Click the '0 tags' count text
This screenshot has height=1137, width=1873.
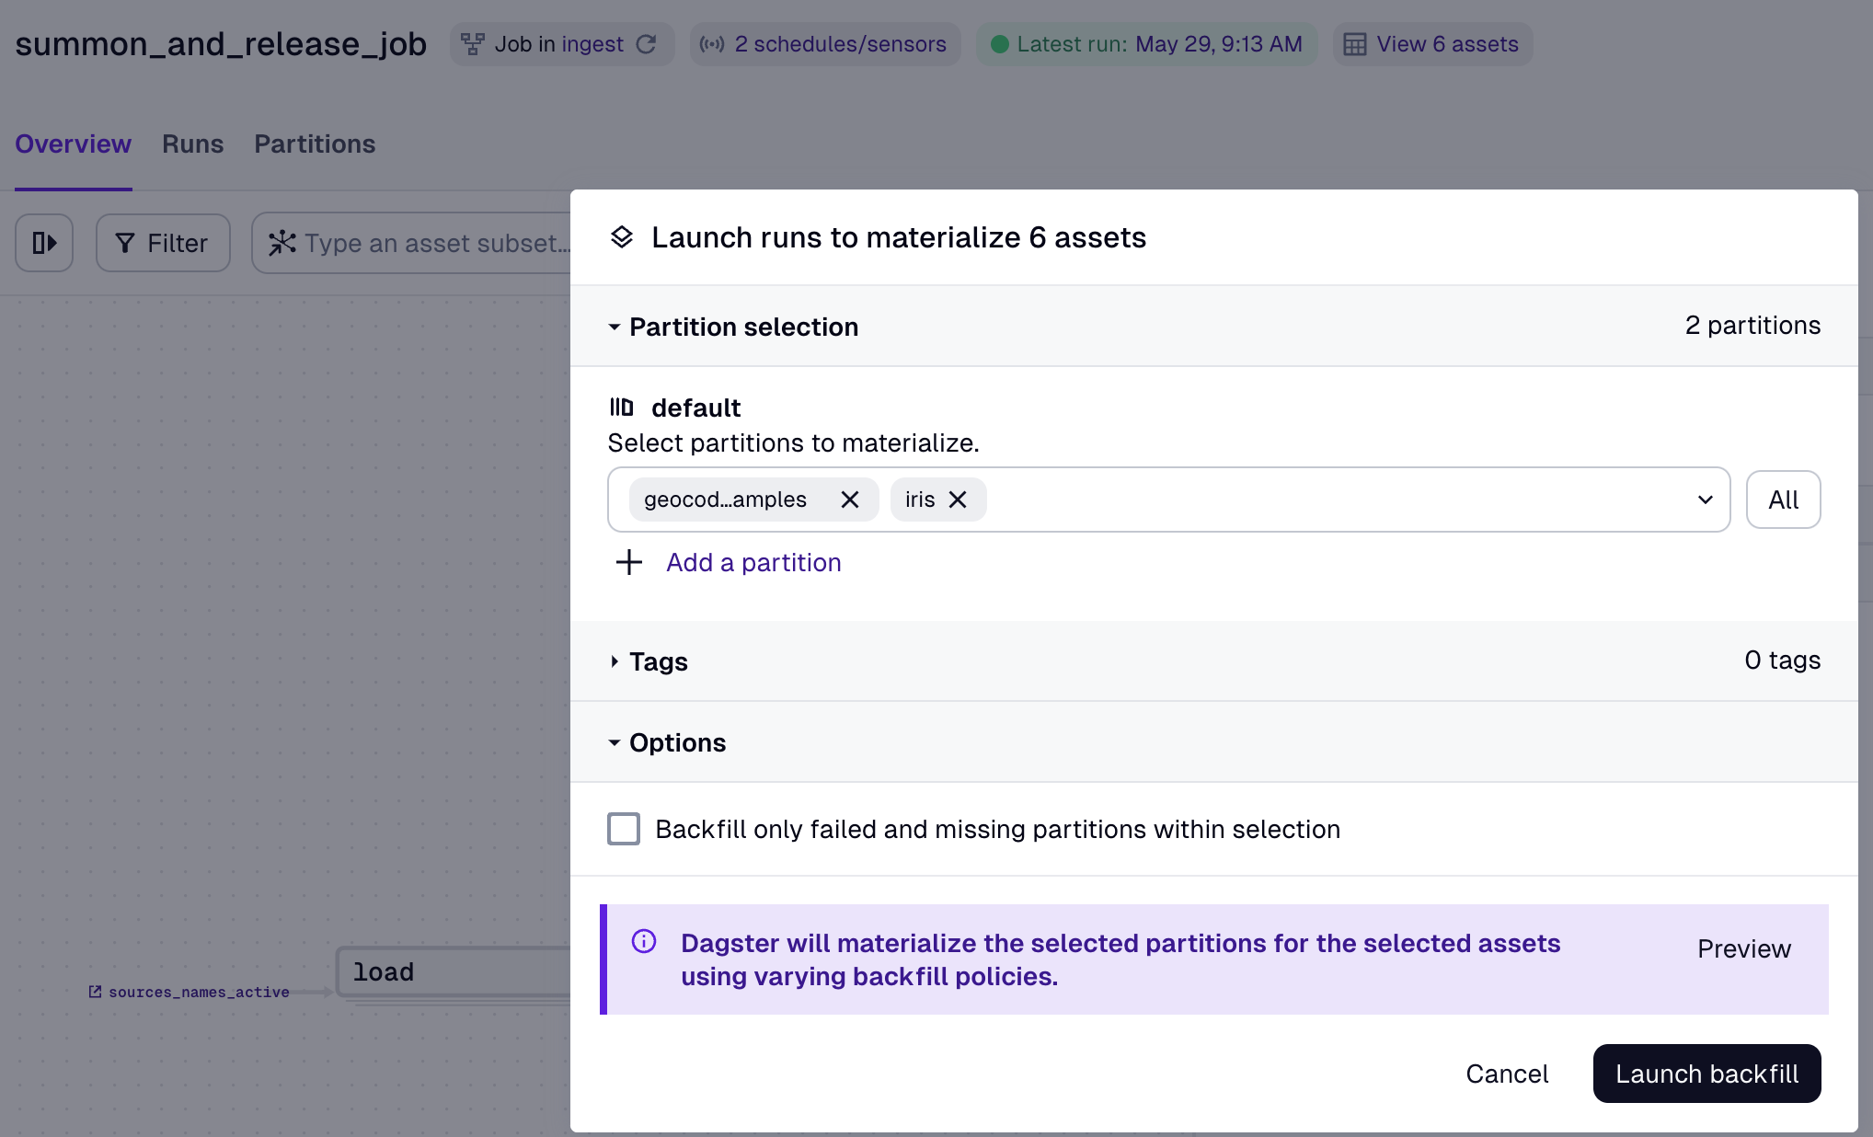(x=1783, y=660)
